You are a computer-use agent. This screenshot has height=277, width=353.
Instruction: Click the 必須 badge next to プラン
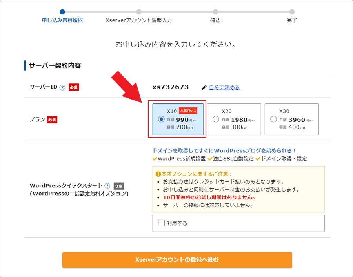[52, 120]
